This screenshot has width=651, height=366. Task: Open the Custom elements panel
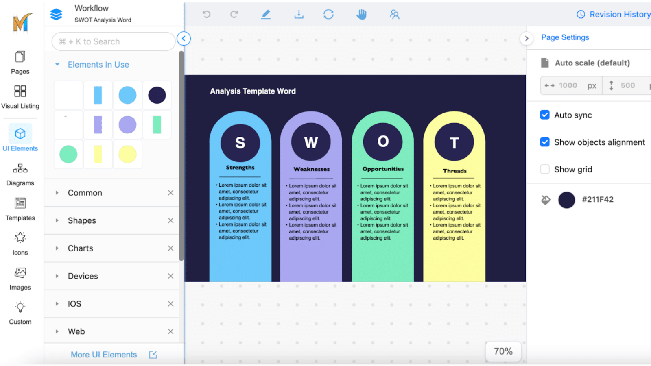(x=20, y=312)
